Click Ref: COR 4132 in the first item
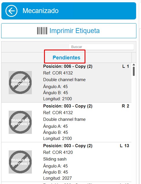The width and height of the screenshot is (141, 184). click(58, 73)
